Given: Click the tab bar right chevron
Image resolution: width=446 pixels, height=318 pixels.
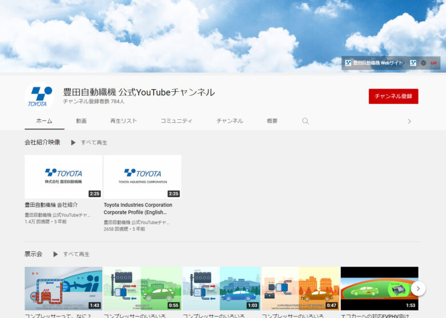Looking at the screenshot, I should point(409,121).
